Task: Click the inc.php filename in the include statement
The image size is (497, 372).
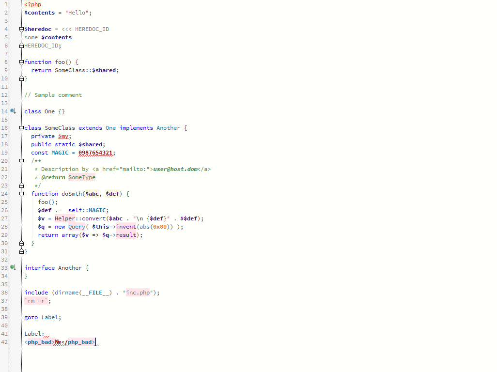Action: 138,292
